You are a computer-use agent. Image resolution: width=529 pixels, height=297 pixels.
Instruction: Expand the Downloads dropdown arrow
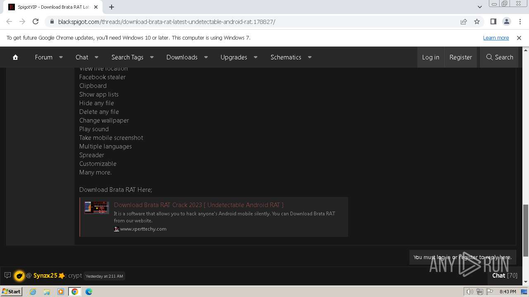[206, 57]
